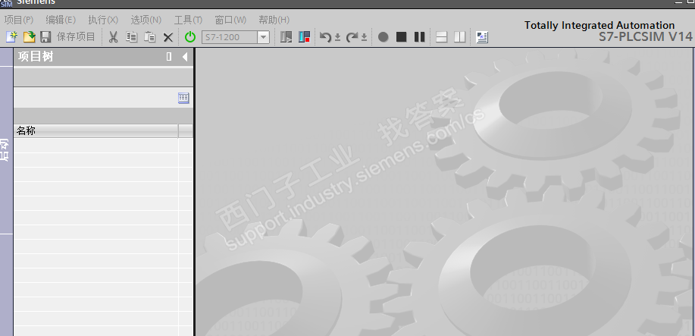Click the table view icon in the project tree
This screenshot has width=695, height=336.
183,98
